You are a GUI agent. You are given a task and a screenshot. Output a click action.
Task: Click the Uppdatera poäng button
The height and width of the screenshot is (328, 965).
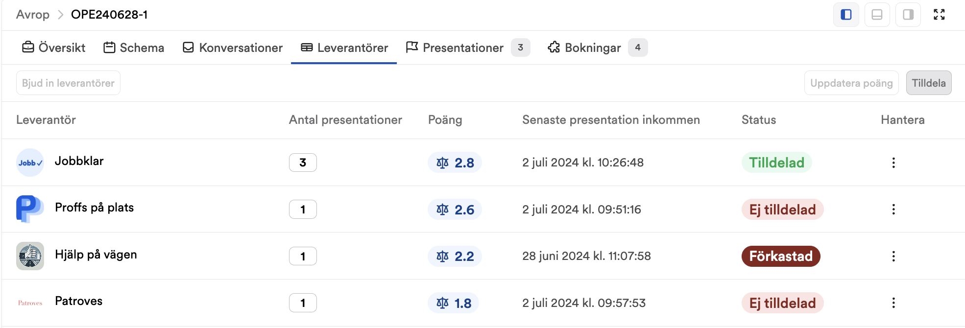[x=851, y=83]
